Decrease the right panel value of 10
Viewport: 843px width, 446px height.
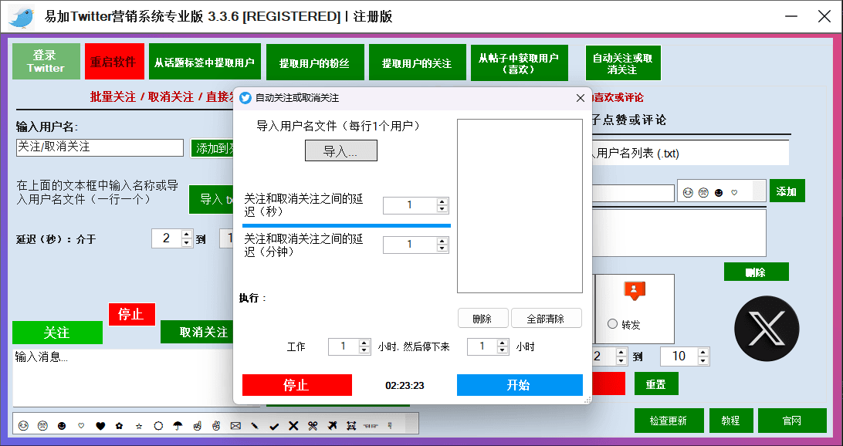point(703,360)
